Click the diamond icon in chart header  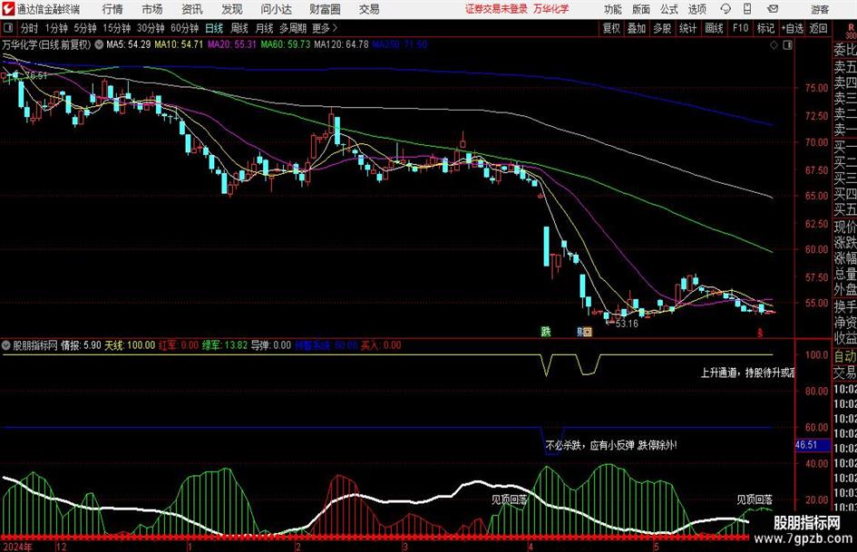[x=774, y=45]
